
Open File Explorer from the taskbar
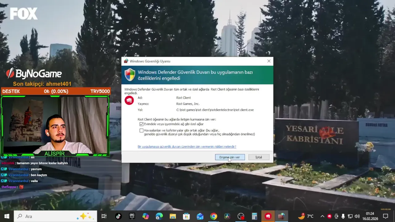[173, 216]
